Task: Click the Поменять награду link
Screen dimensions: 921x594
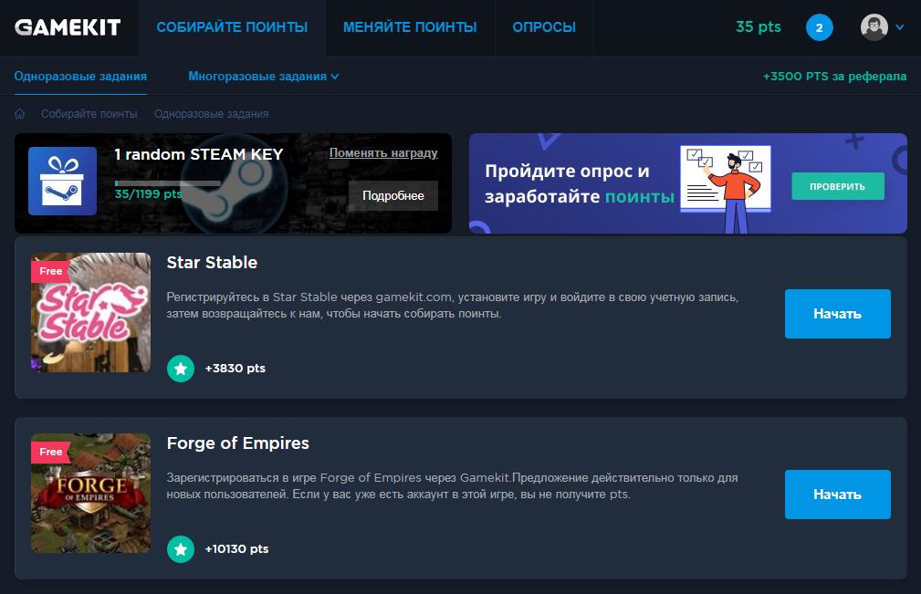Action: 383,152
